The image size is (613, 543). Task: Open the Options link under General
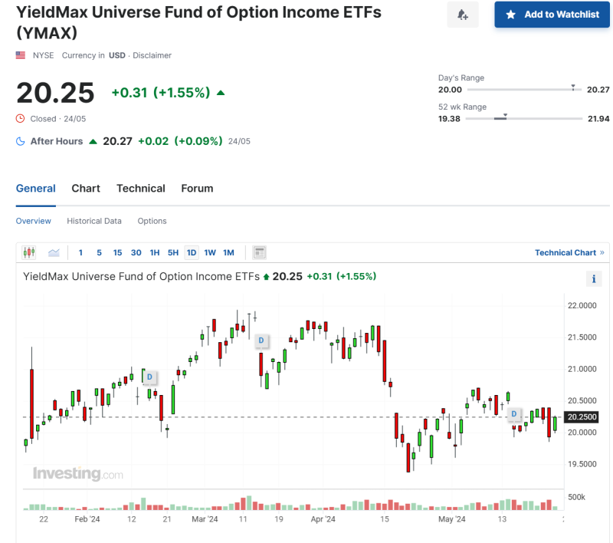pos(152,221)
